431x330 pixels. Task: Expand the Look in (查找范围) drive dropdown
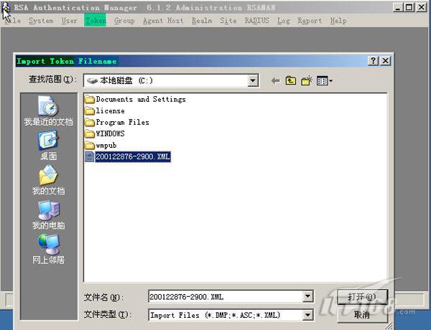click(x=253, y=81)
